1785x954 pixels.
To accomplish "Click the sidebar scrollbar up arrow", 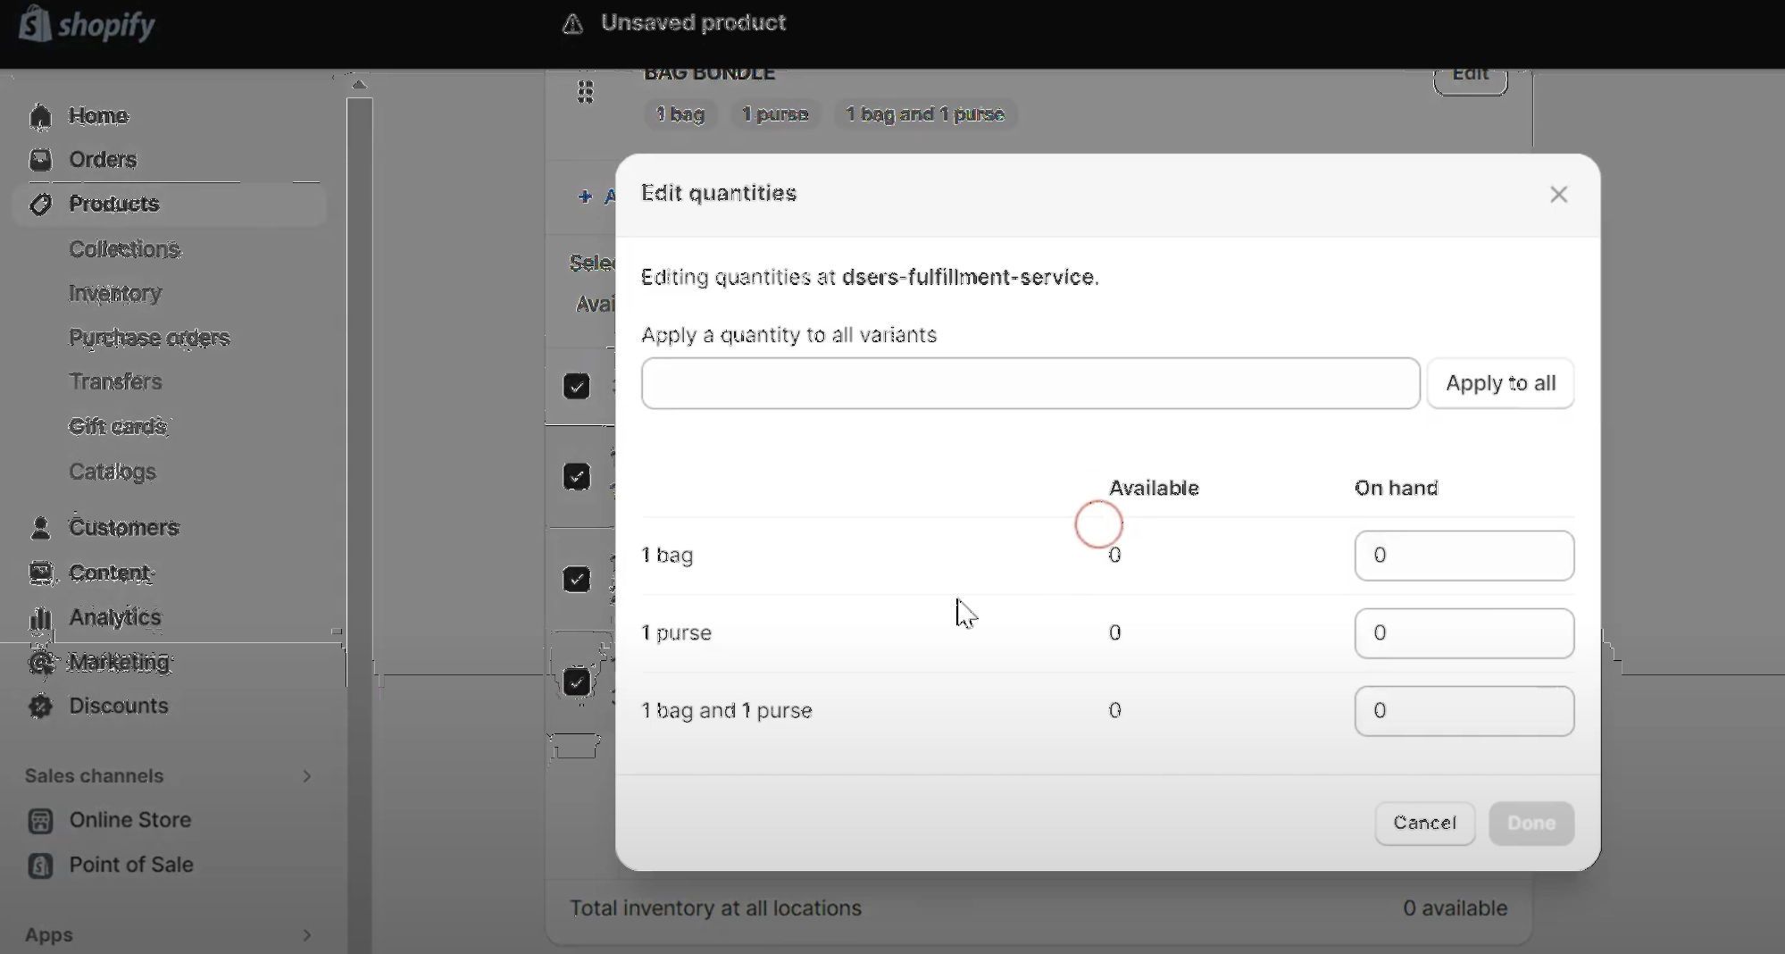I will 359,84.
